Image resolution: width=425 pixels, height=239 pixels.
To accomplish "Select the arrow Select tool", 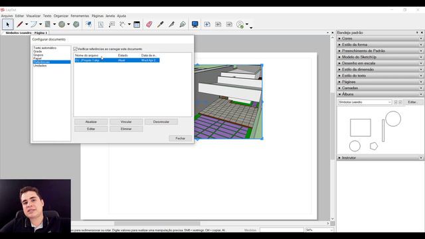I will 7,25.
